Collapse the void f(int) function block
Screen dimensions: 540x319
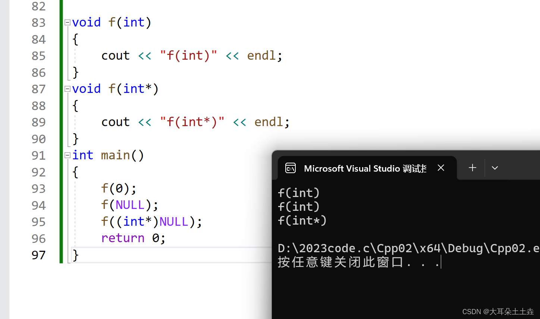[67, 22]
